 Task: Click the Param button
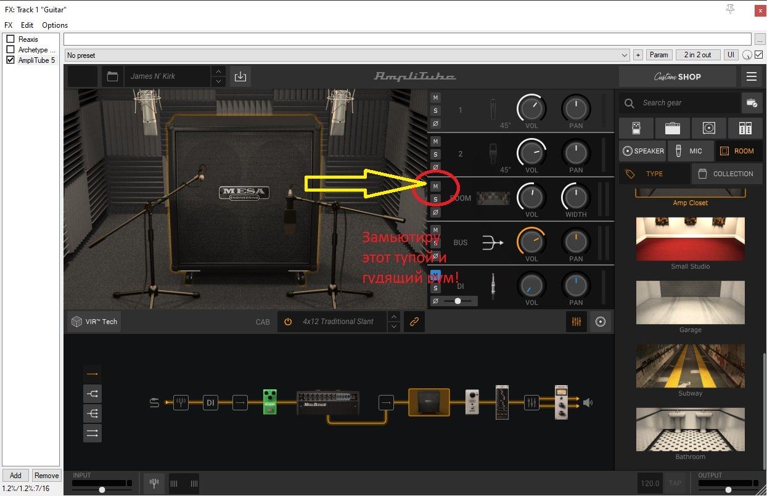tap(658, 55)
